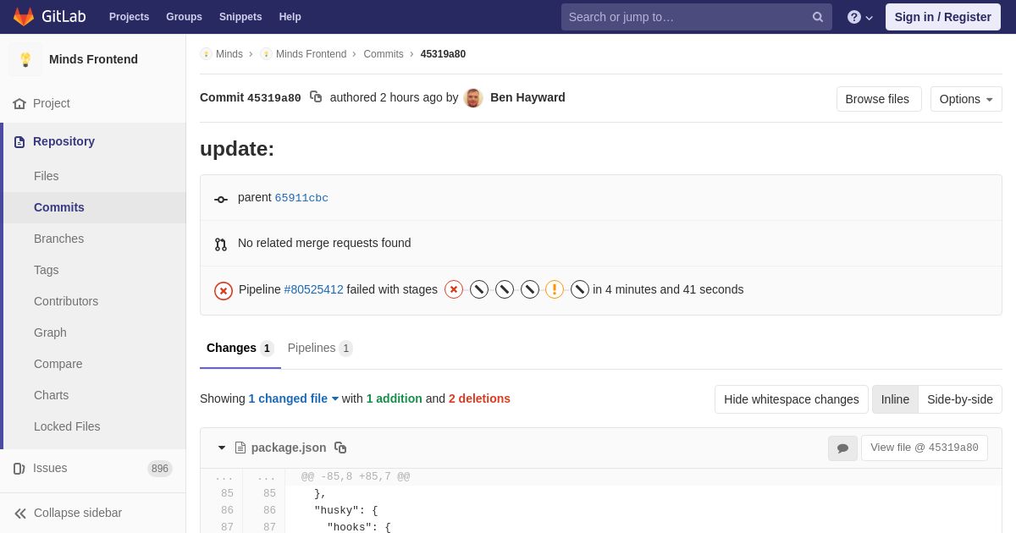Open the help question mark menu
1016x533 pixels.
(859, 17)
